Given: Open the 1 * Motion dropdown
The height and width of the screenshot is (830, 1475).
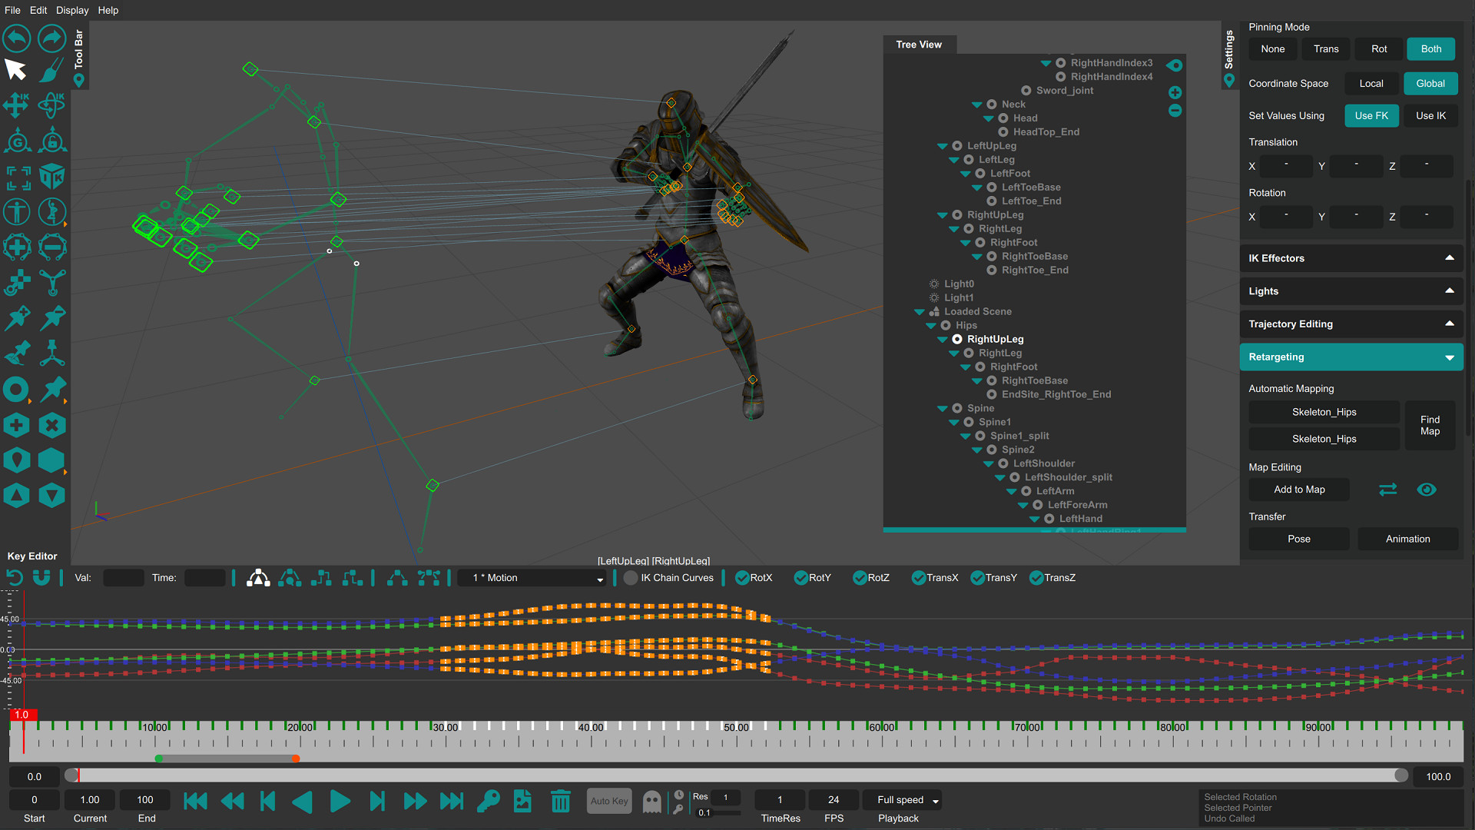Looking at the screenshot, I should pyautogui.click(x=532, y=577).
